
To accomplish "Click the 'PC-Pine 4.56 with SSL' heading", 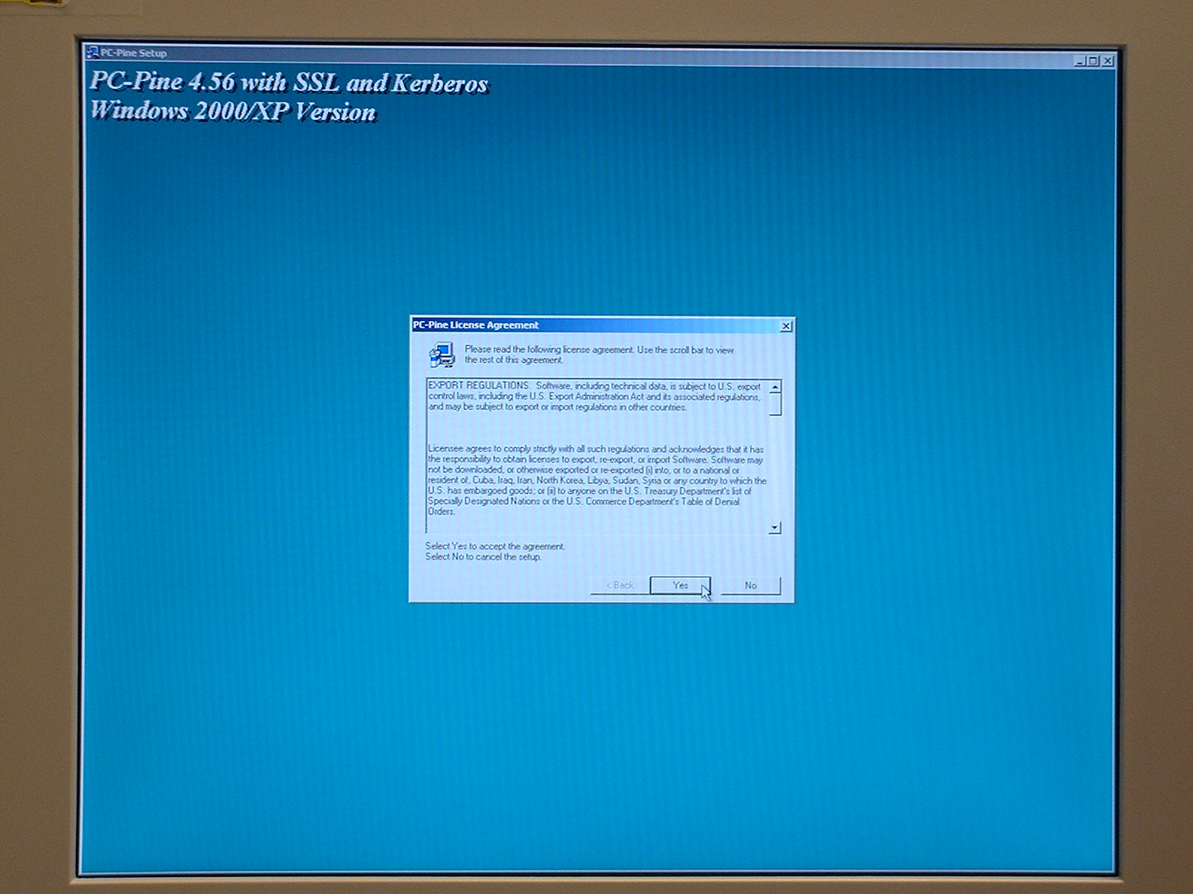I will (x=289, y=82).
